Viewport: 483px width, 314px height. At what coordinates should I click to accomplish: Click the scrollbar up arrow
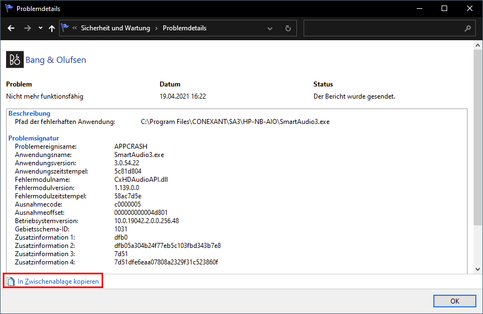coord(478,45)
